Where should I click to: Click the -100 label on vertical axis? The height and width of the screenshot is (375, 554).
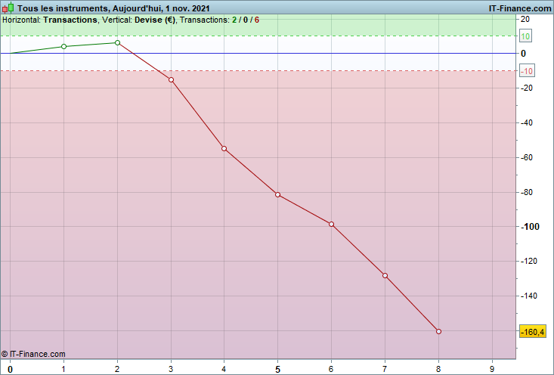coord(530,227)
